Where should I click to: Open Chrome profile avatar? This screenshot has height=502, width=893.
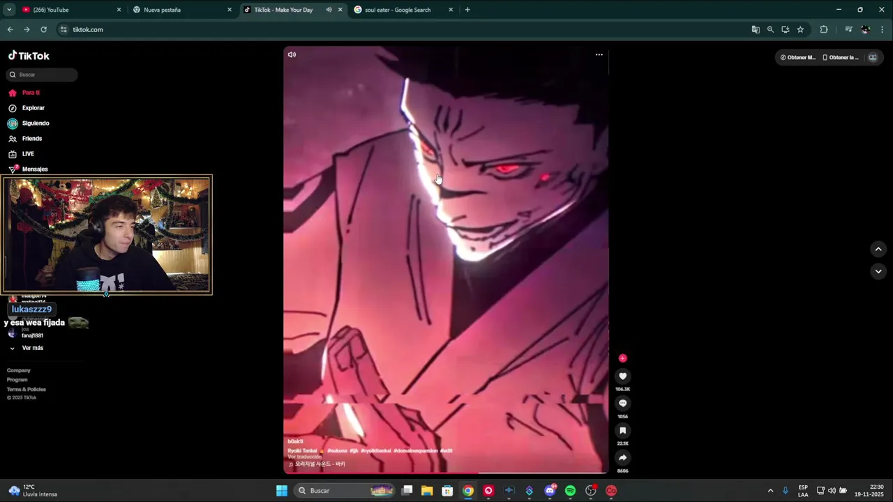pyautogui.click(x=866, y=29)
